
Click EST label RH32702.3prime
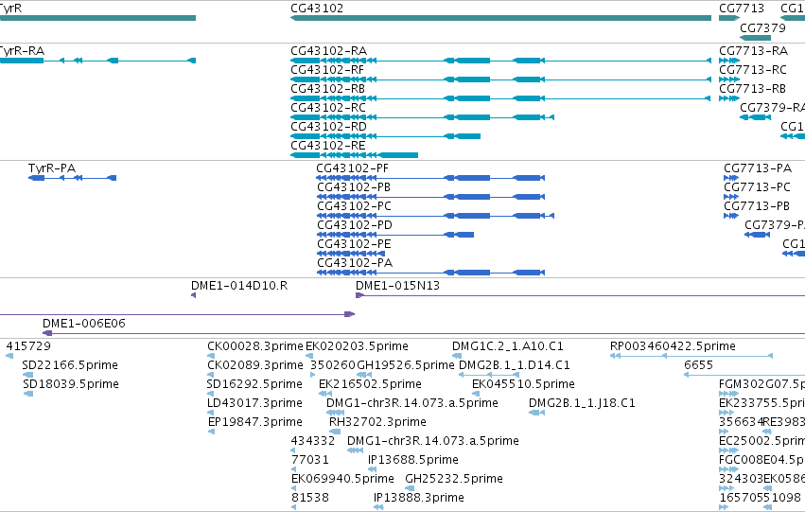pyautogui.click(x=377, y=422)
